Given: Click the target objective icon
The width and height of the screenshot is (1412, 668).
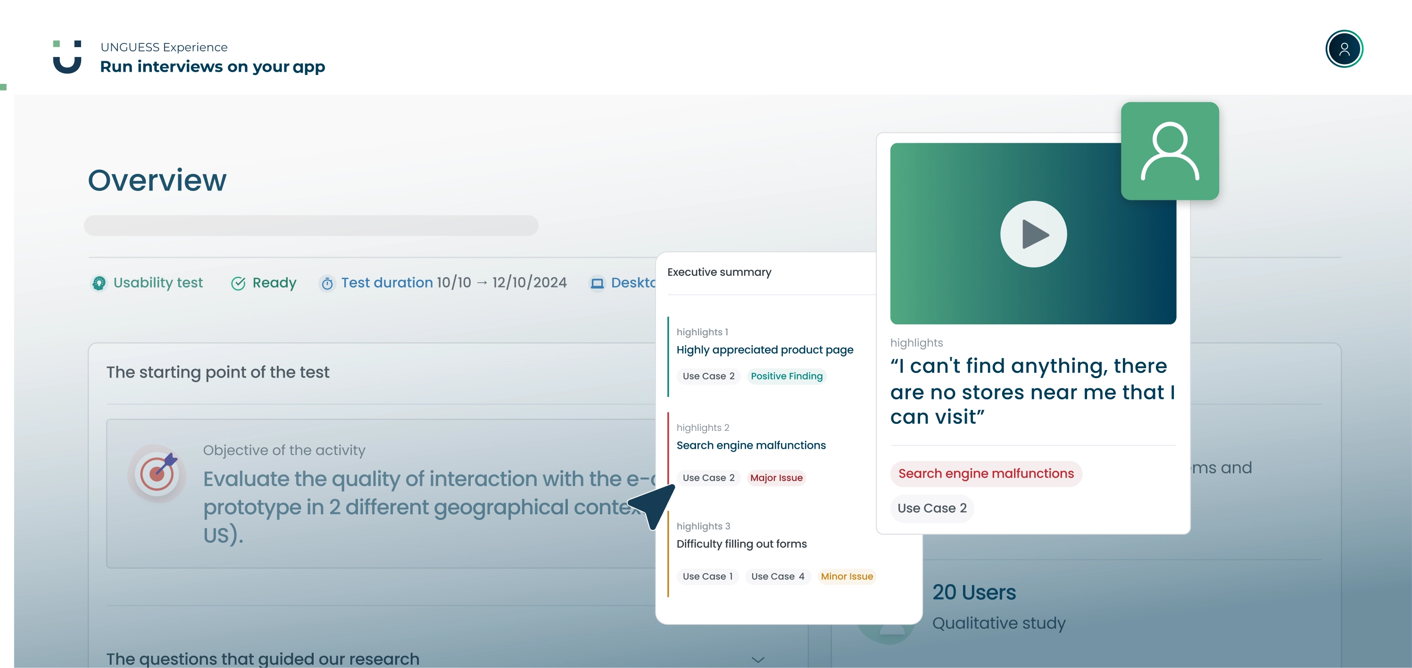Looking at the screenshot, I should pos(158,473).
